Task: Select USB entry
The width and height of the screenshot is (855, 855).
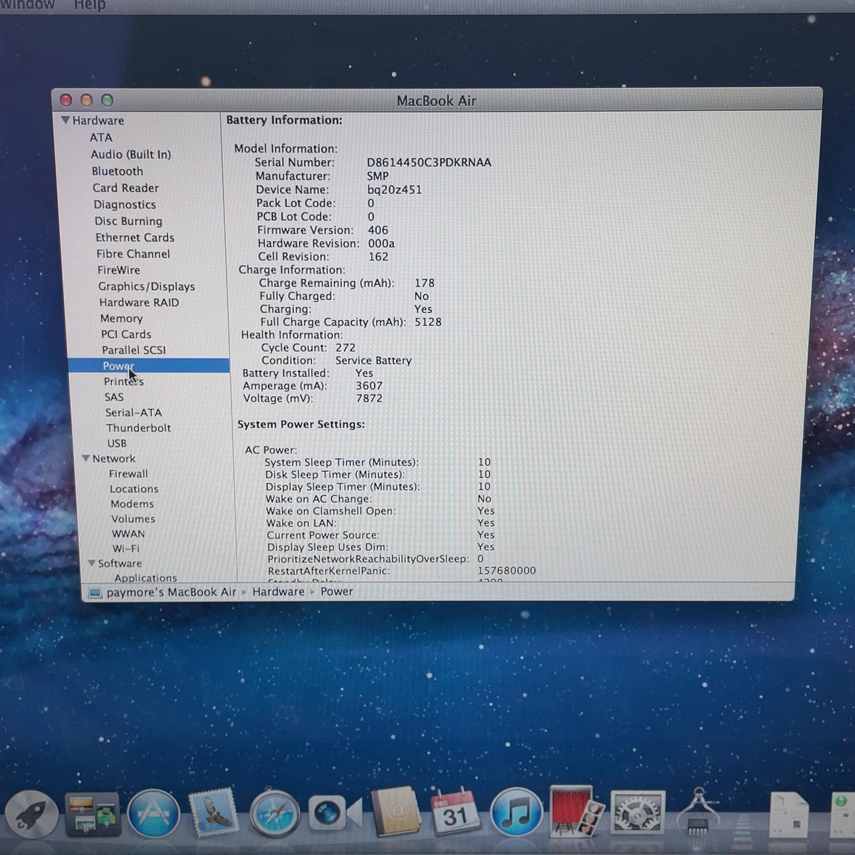Action: [x=116, y=443]
